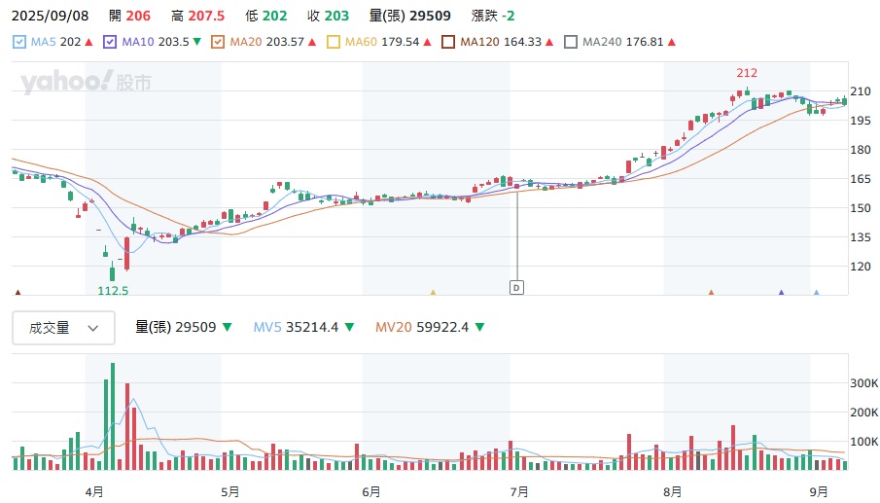Click the dark red triangle marker at far left
Viewport: 880px width, 503px height.
click(x=18, y=291)
